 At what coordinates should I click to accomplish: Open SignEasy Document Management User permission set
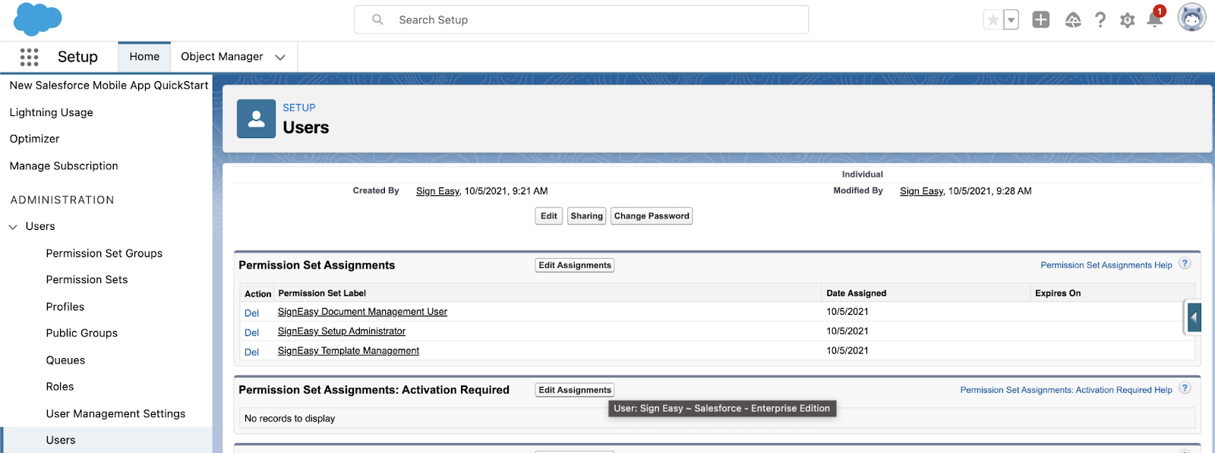[x=362, y=312]
